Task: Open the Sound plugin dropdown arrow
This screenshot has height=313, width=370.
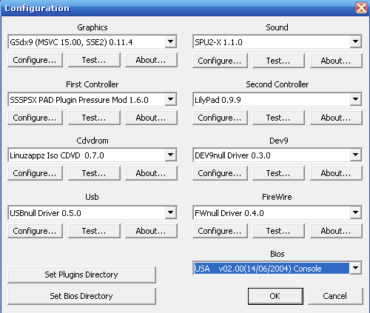Action: (x=355, y=41)
